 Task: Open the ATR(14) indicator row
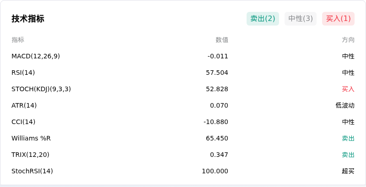tap(183, 106)
